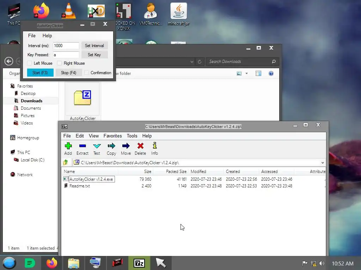Screen dimensions: 361x270
Task: Open the Help menu in AutoKeyClicker
Action: [x=47, y=36]
